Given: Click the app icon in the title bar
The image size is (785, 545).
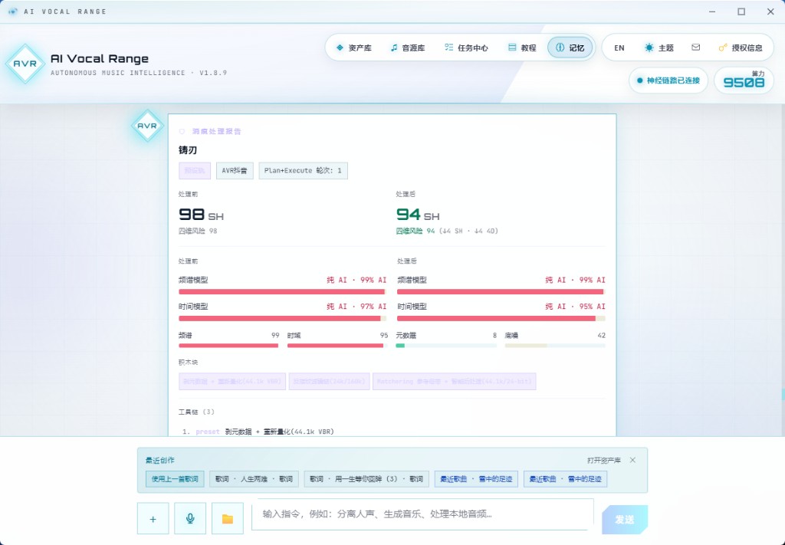Looking at the screenshot, I should pyautogui.click(x=13, y=11).
